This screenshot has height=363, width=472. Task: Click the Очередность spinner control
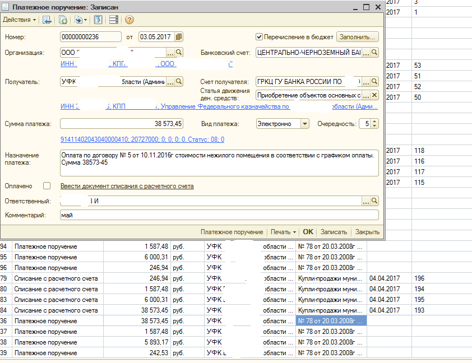374,124
